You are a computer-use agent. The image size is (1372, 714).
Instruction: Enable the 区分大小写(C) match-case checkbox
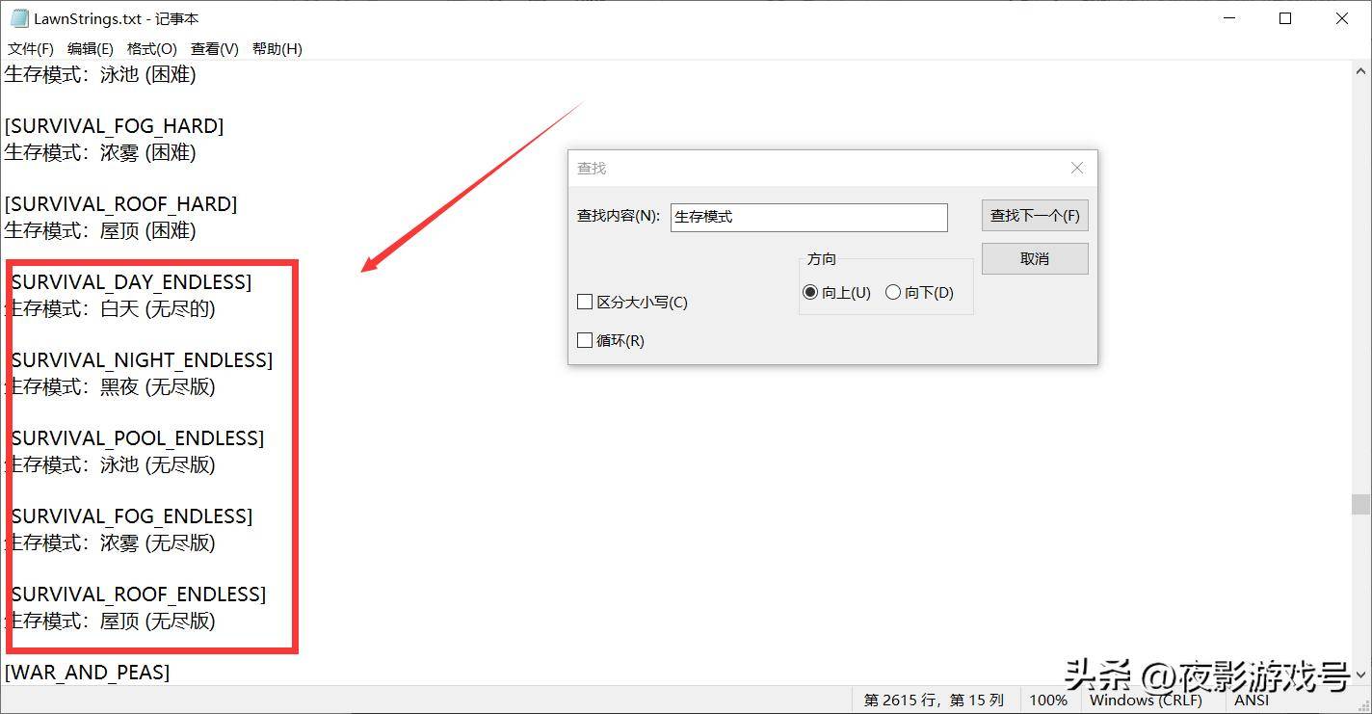tap(585, 302)
